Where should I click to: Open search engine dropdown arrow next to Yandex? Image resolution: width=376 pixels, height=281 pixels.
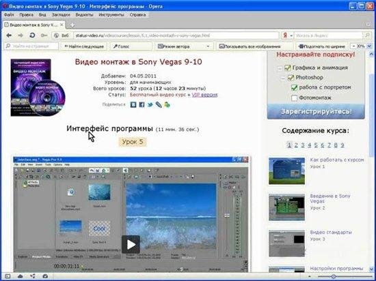[291, 35]
